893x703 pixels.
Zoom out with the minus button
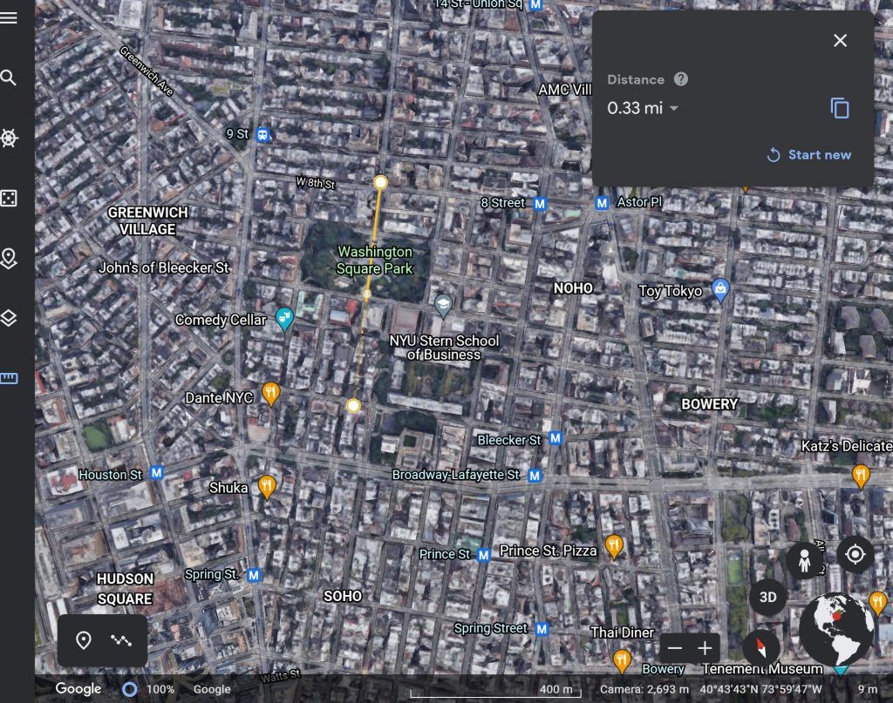[x=675, y=648]
